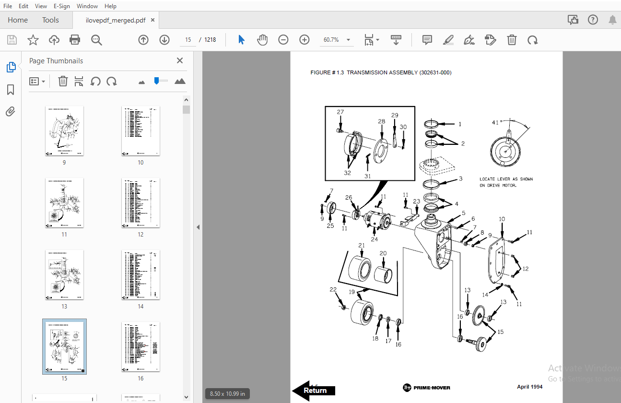The width and height of the screenshot is (621, 403).
Task: Select the page 13 thumbnail
Action: click(64, 275)
